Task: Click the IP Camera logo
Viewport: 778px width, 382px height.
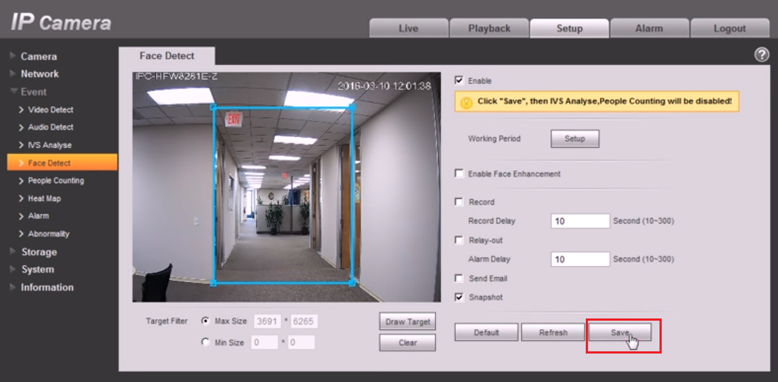Action: click(61, 22)
